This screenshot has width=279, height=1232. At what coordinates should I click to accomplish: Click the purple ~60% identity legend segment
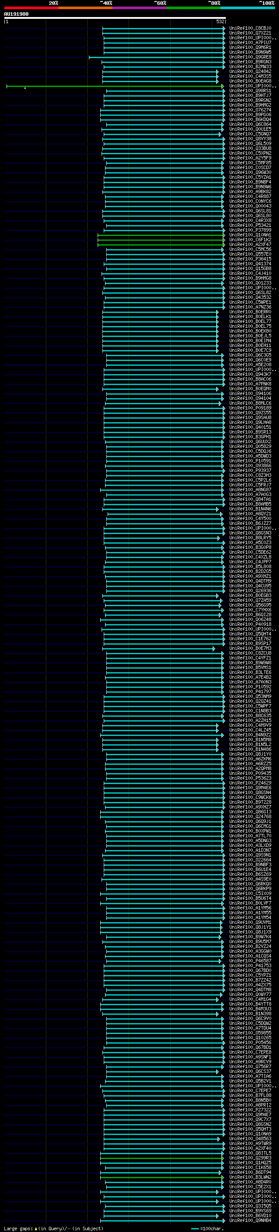pyautogui.click(x=139, y=8)
